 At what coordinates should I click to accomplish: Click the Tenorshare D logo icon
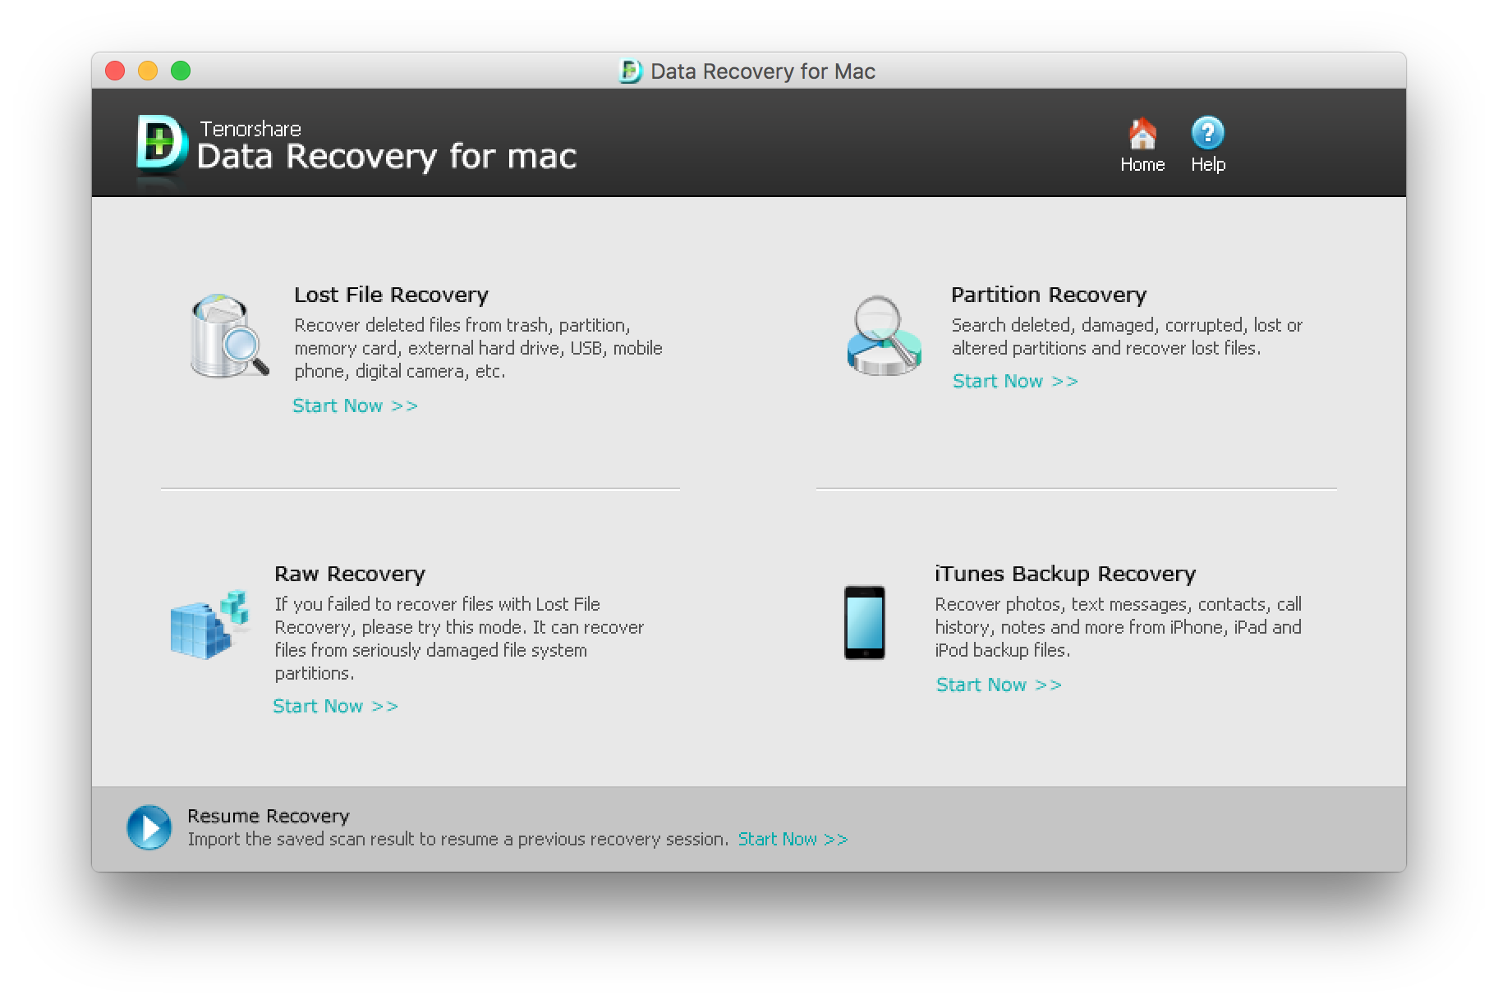[161, 144]
